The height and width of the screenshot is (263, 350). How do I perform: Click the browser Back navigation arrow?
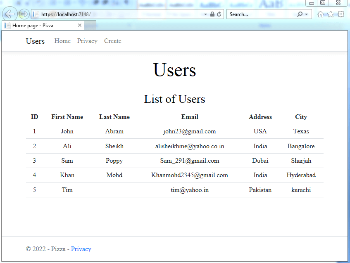pos(10,14)
